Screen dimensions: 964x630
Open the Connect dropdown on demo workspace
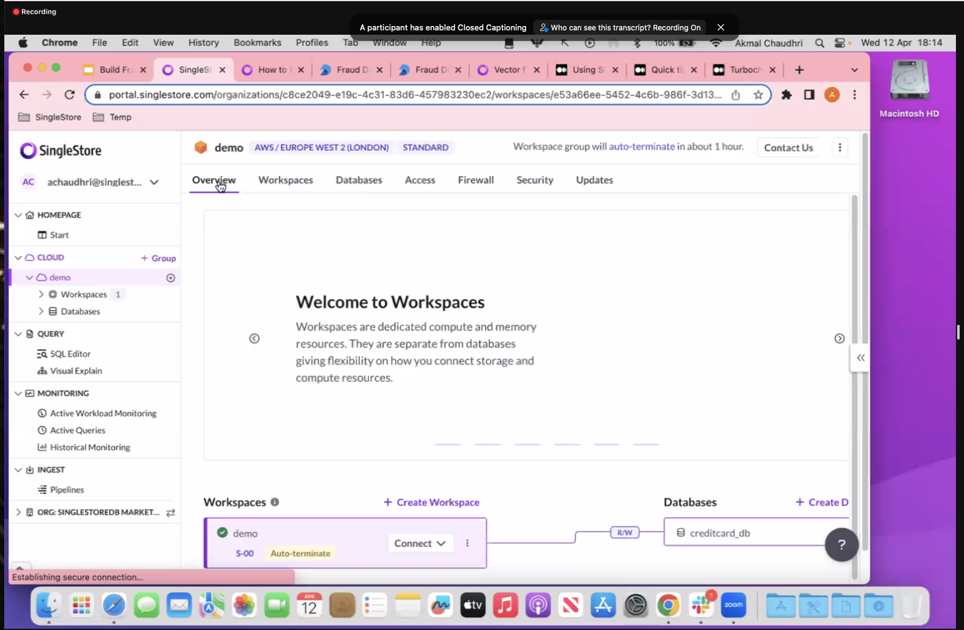pyautogui.click(x=420, y=543)
